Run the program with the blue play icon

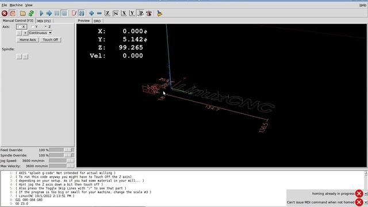[x=41, y=13]
